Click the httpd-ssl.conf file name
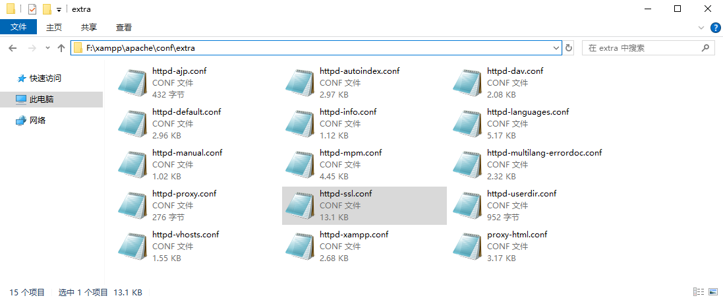Image resolution: width=723 pixels, height=300 pixels. (346, 193)
